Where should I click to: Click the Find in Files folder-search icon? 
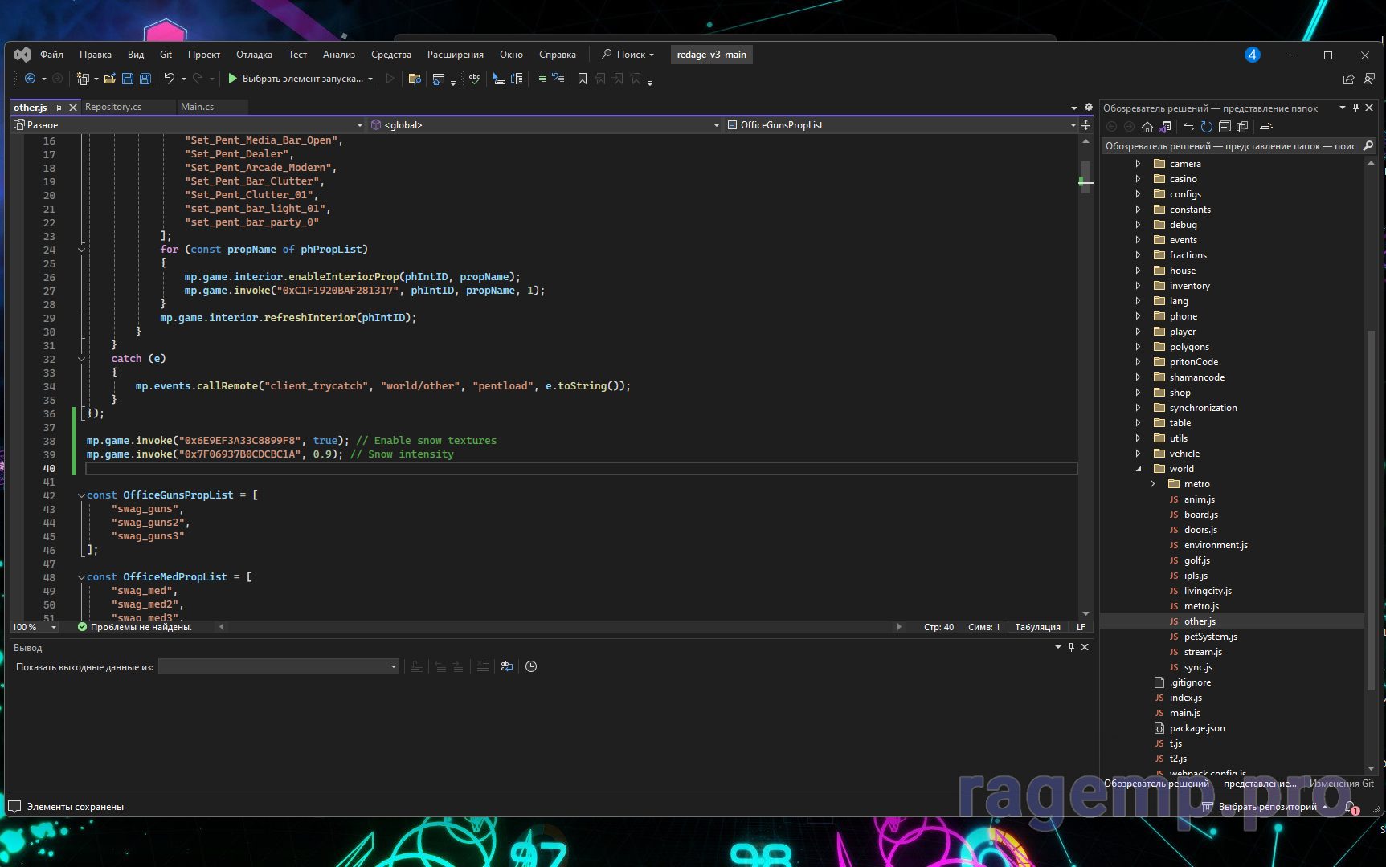coord(415,79)
